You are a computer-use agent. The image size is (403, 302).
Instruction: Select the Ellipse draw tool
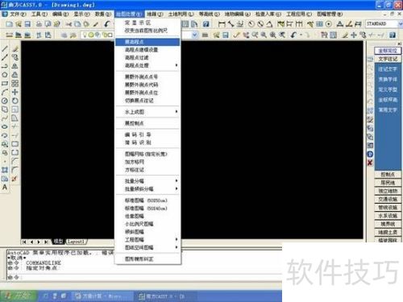(x=5, y=126)
